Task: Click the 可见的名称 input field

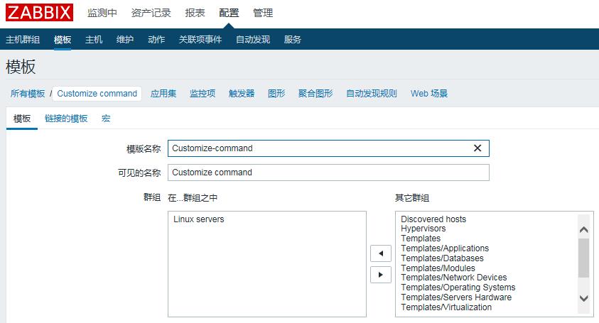Action: point(328,173)
